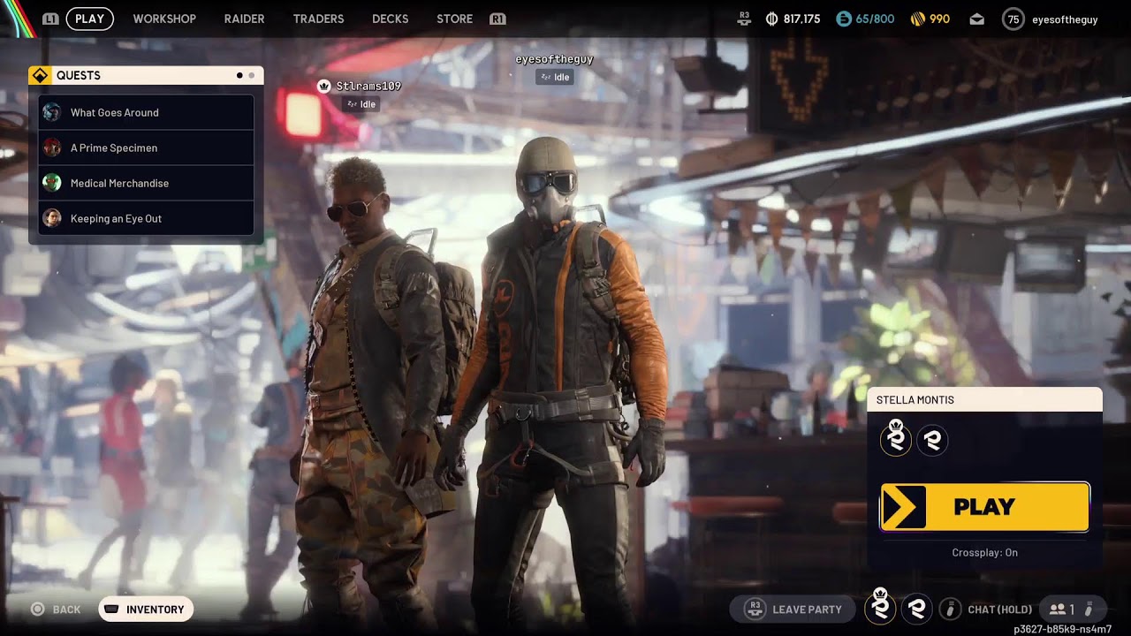The width and height of the screenshot is (1131, 636).
Task: Click the Leave Party button
Action: pos(793,609)
